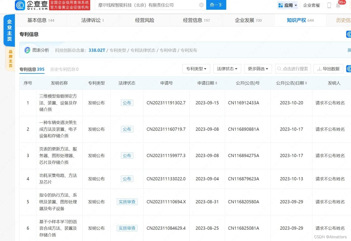The image size is (351, 241).
Task: Click the 企业主页 side tab
Action: pyautogui.click(x=9, y=30)
